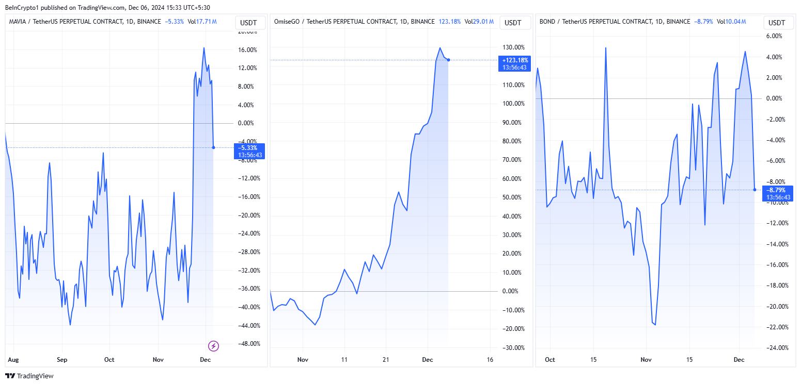
Task: Expand the USDT currency selector on BOND chart
Action: 777,23
